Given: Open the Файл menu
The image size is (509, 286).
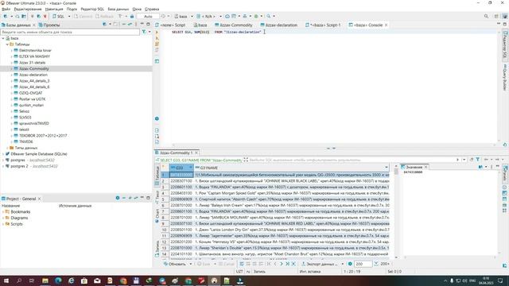Looking at the screenshot, I should 6,9.
